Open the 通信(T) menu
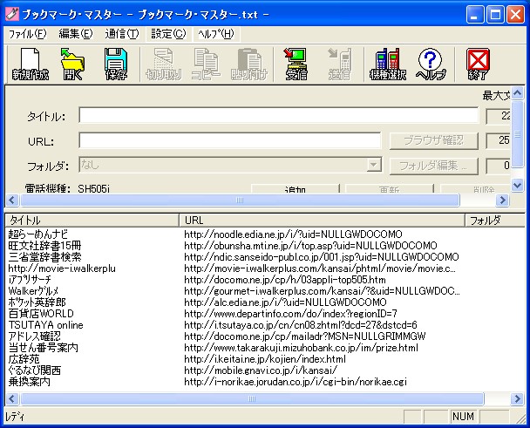This screenshot has height=428, width=530. [121, 34]
